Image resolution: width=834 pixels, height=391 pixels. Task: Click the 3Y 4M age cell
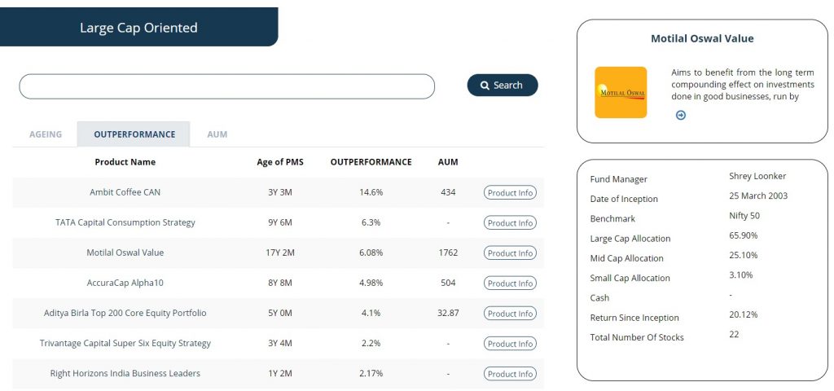point(280,343)
